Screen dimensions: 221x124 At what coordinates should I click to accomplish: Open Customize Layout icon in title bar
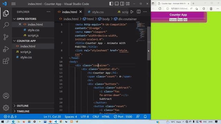click(x=128, y=4)
